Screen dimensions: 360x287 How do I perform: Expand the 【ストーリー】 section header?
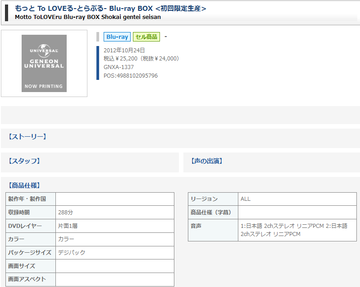pyautogui.click(x=27, y=137)
